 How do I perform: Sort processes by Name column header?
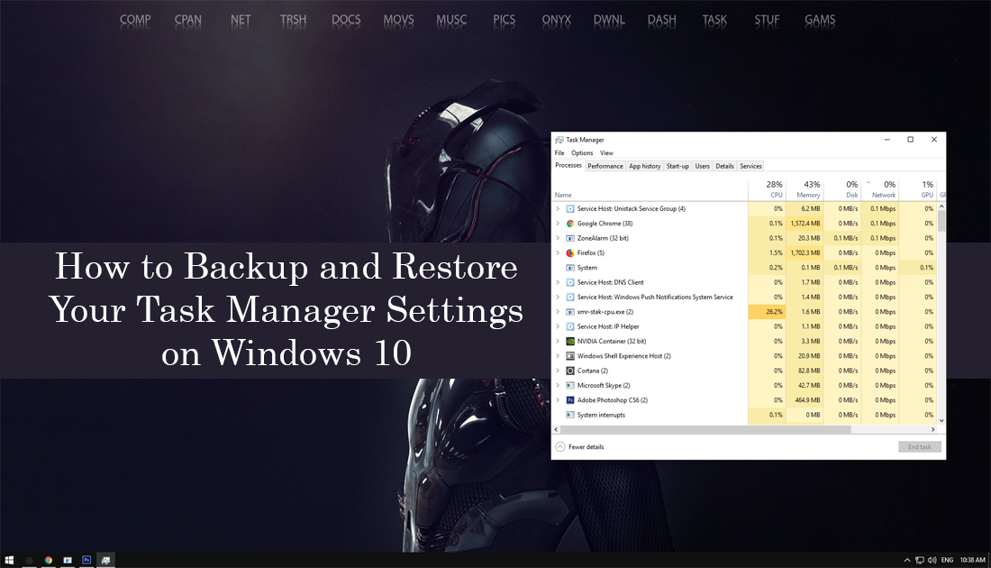coord(650,189)
